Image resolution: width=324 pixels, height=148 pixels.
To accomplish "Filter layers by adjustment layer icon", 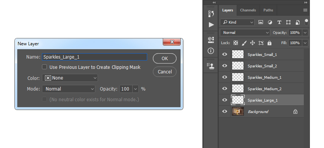I will point(270,22).
